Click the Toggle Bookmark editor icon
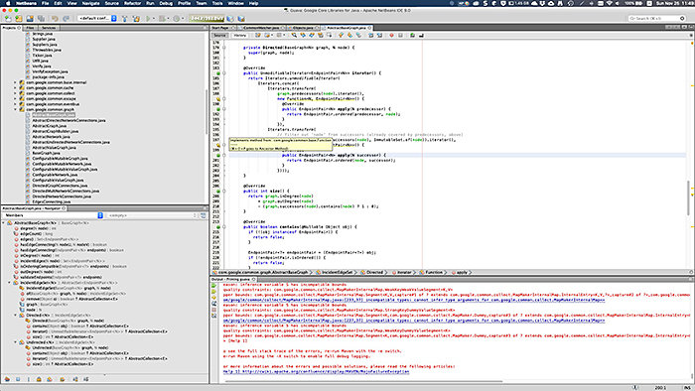The width and height of the screenshot is (695, 391). (358, 35)
